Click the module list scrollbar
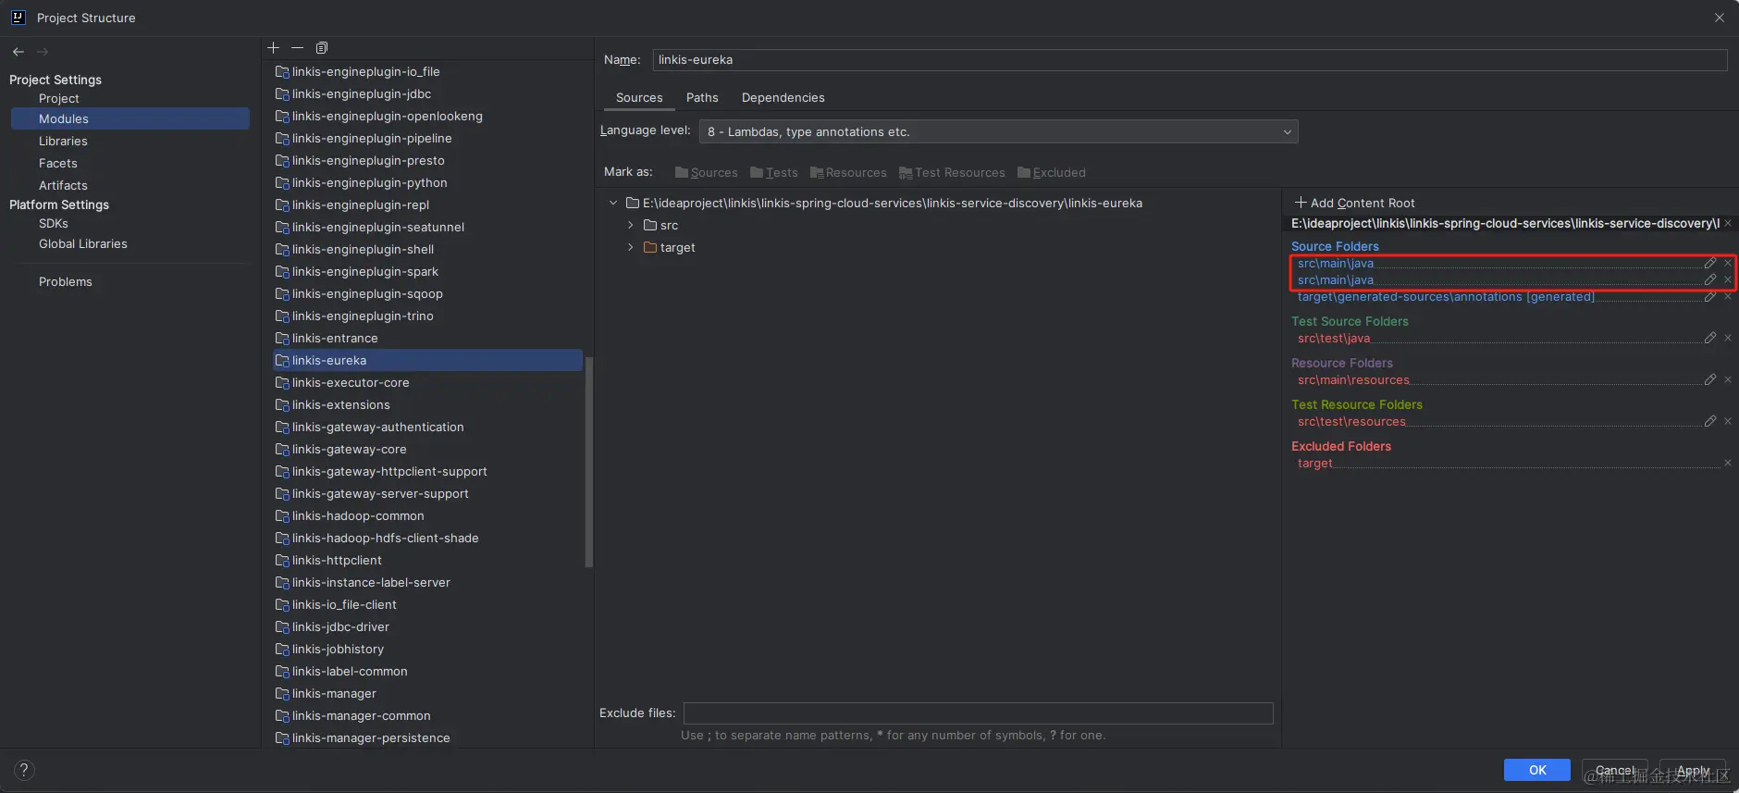Screen dimensions: 1739x793 [x=589, y=462]
